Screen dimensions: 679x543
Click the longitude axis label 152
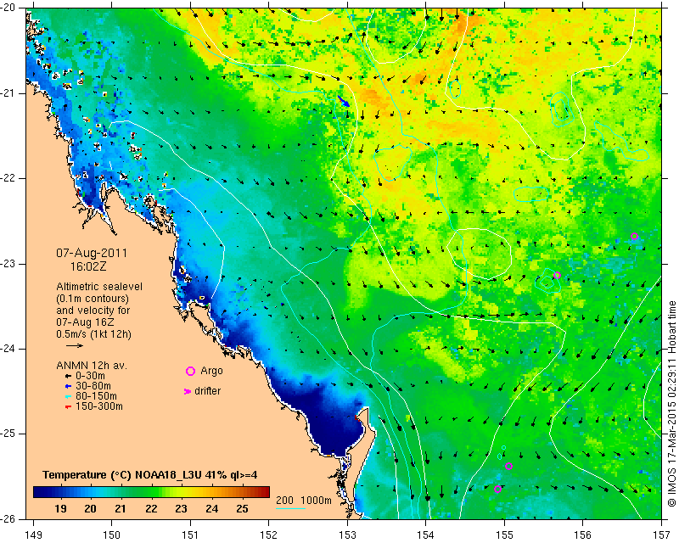click(x=268, y=535)
